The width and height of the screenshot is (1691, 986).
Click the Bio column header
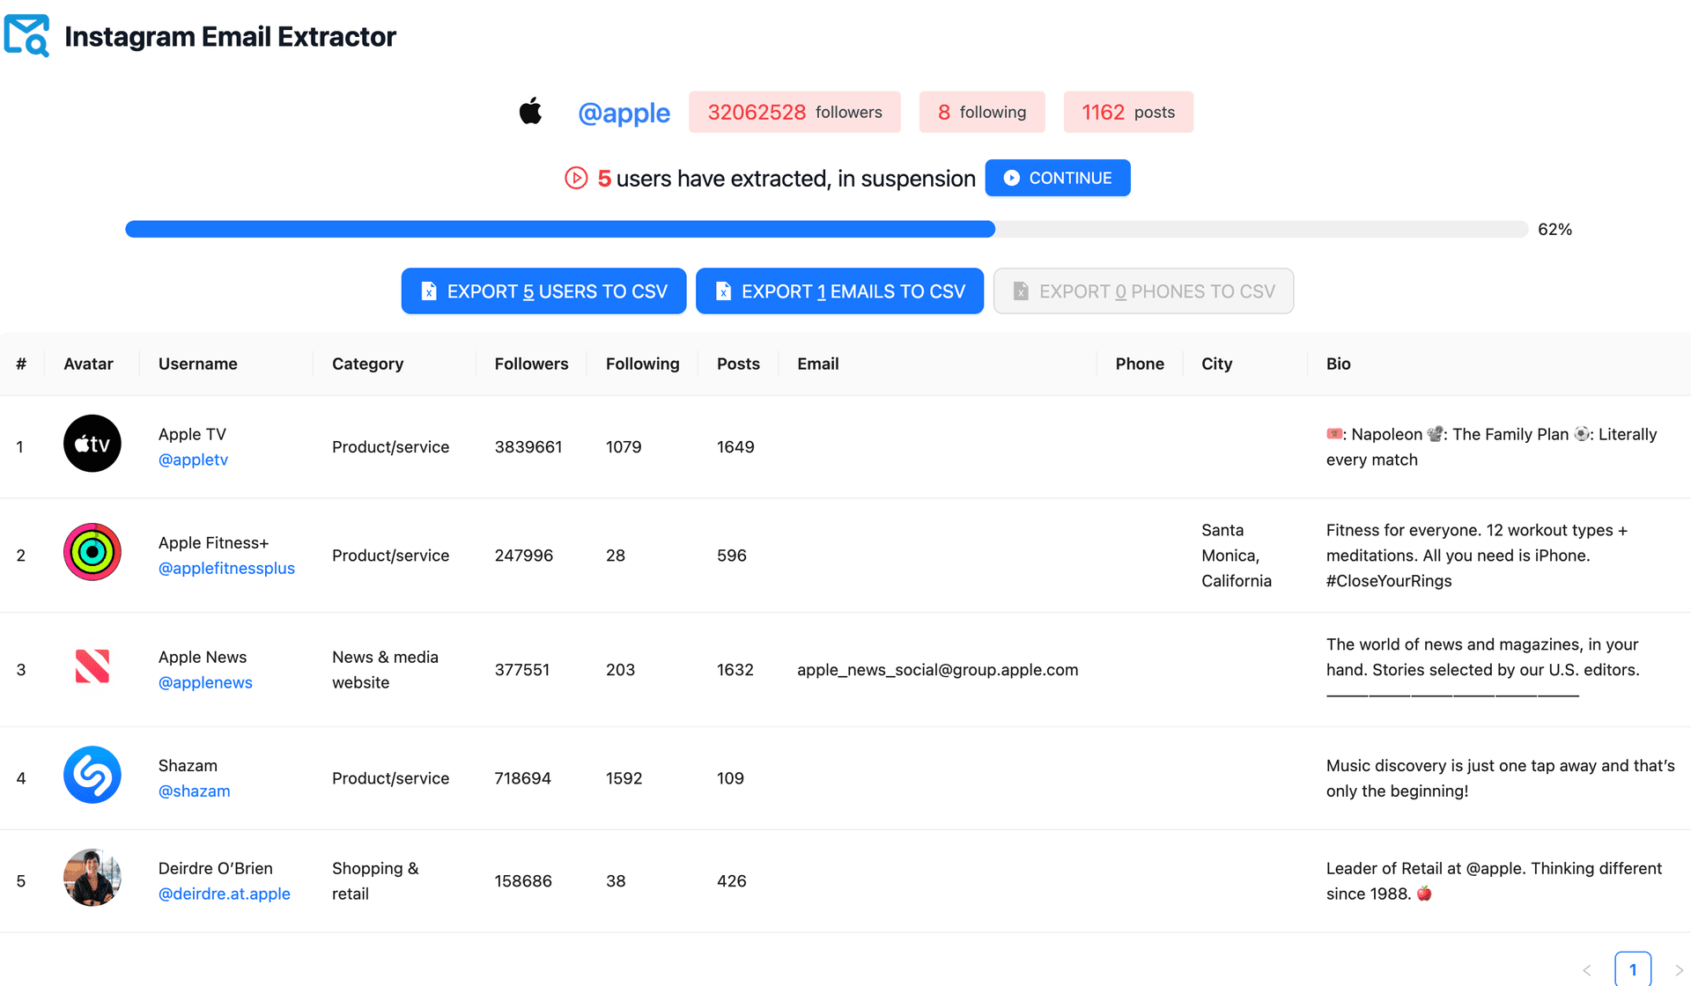[x=1338, y=364]
